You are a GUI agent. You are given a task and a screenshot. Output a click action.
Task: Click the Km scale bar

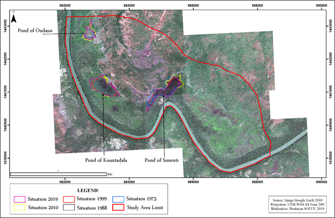58,175
